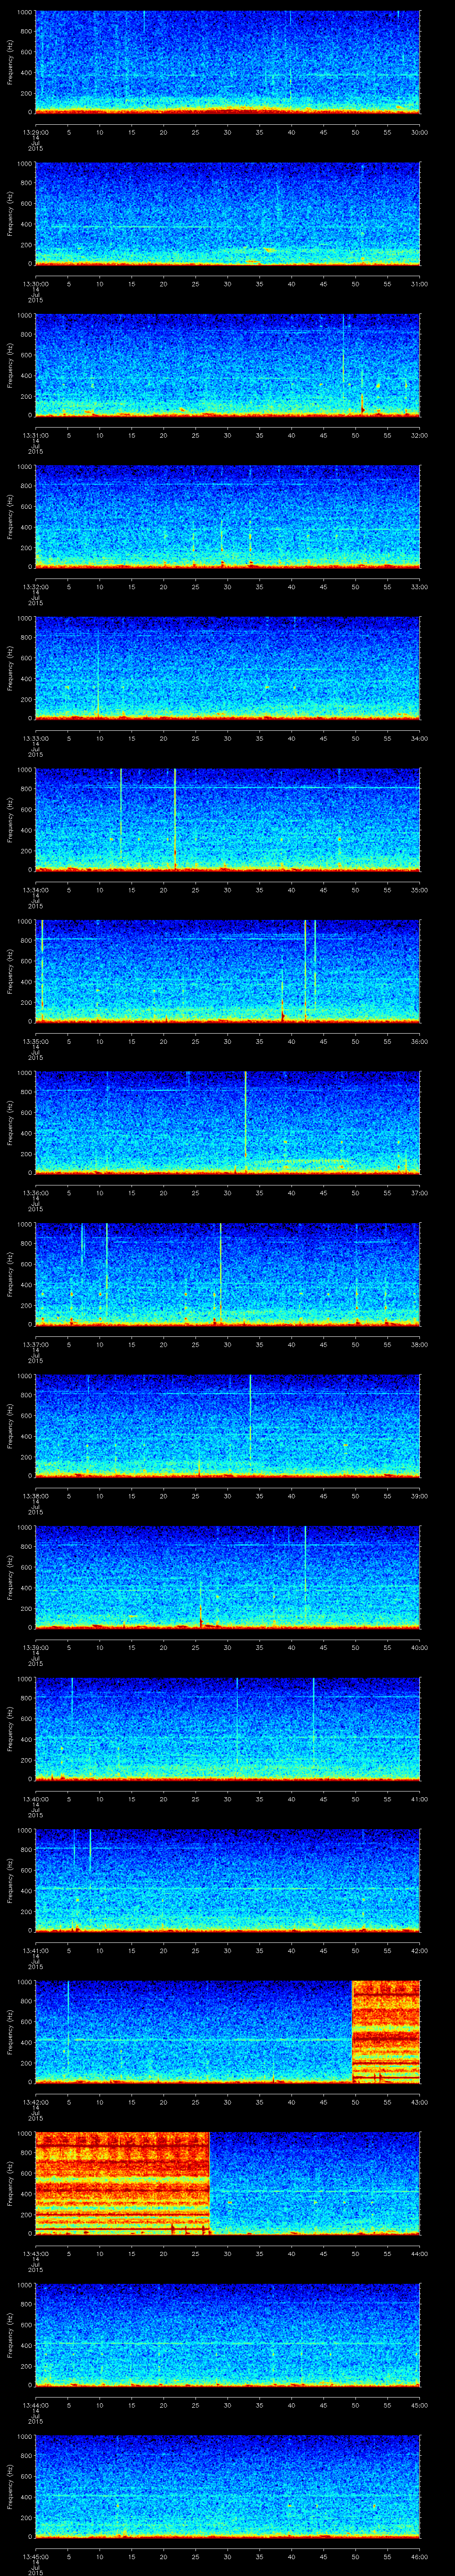Click the spectrogram panel starting at 13:40:00

(228, 1728)
